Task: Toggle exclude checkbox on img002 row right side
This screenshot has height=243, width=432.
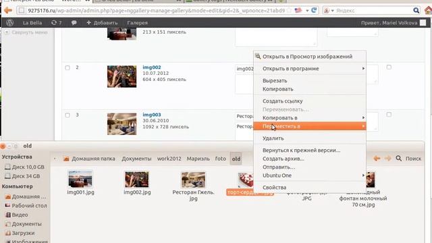Action: (x=389, y=67)
